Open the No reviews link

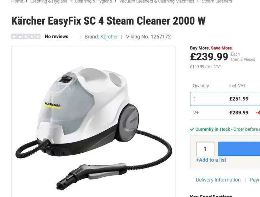57,37
